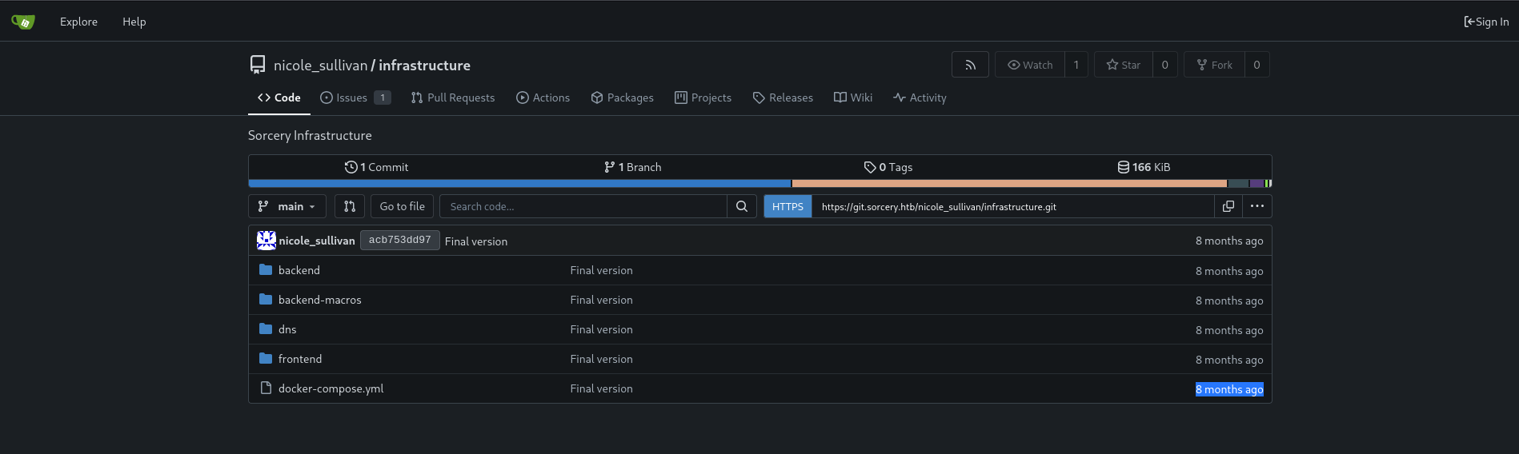Click the Gitea logo home icon

(x=23, y=22)
